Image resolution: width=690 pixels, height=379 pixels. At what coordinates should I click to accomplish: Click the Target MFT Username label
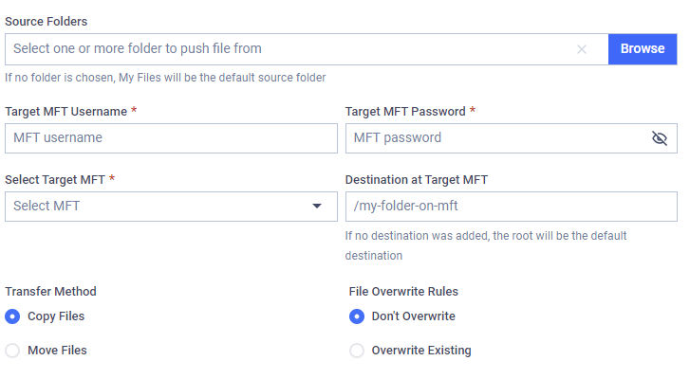pyautogui.click(x=65, y=112)
